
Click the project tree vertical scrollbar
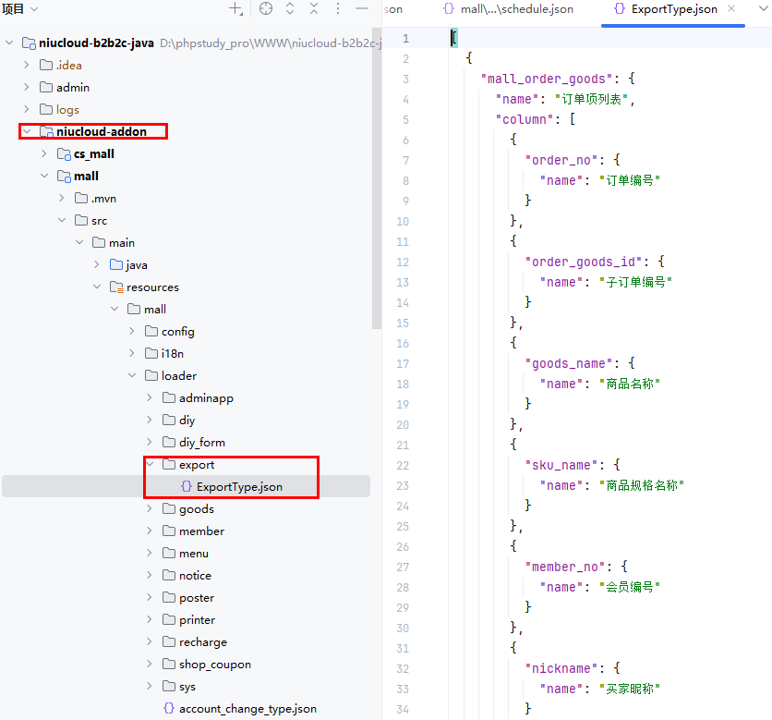[376, 185]
